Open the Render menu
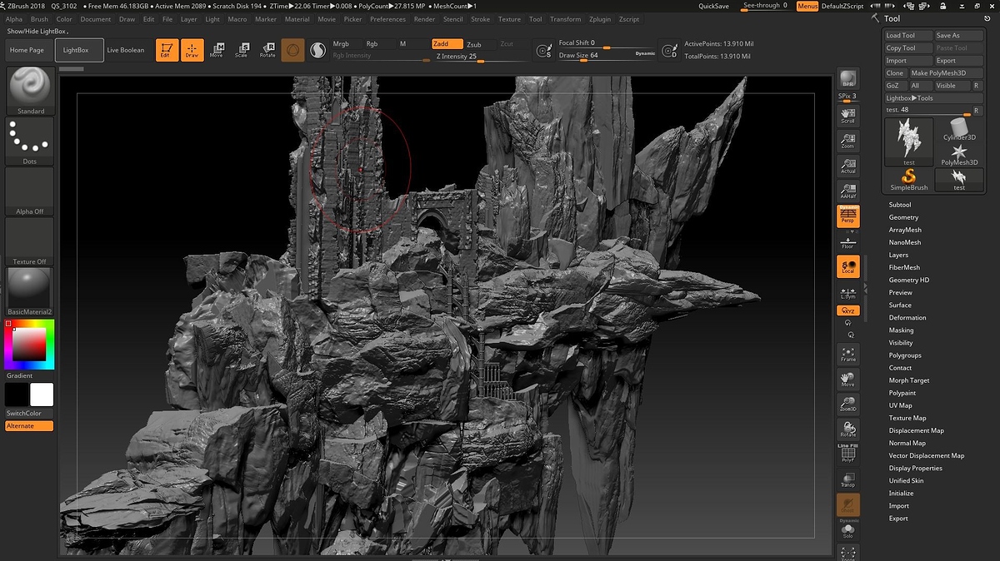 (x=424, y=19)
